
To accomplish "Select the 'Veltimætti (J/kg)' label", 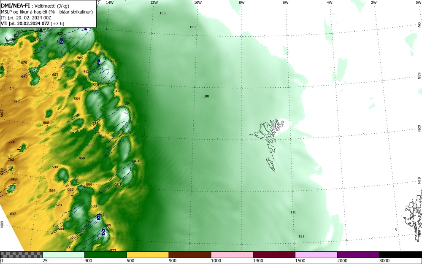I will tap(51, 6).
